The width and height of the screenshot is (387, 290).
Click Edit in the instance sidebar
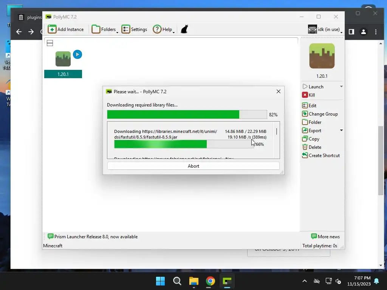click(x=309, y=106)
